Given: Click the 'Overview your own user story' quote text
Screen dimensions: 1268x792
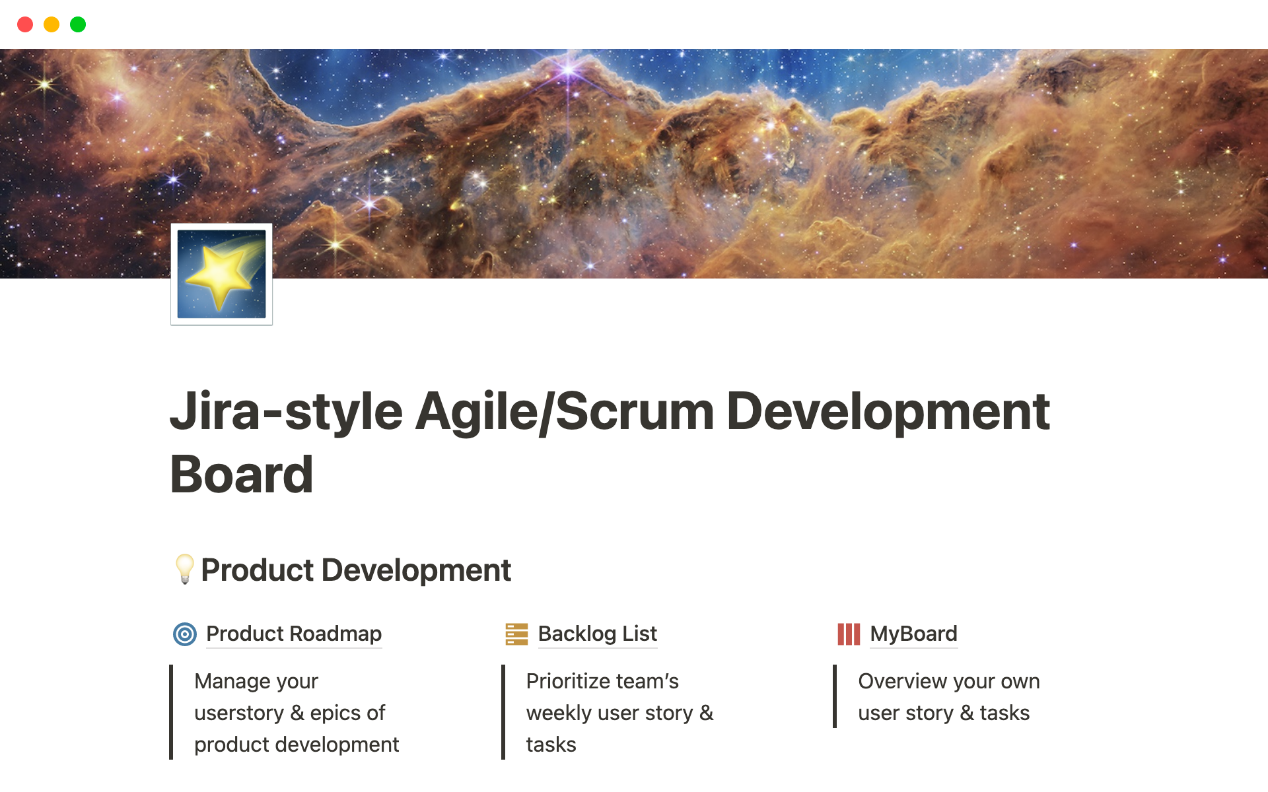Looking at the screenshot, I should click(x=948, y=697).
